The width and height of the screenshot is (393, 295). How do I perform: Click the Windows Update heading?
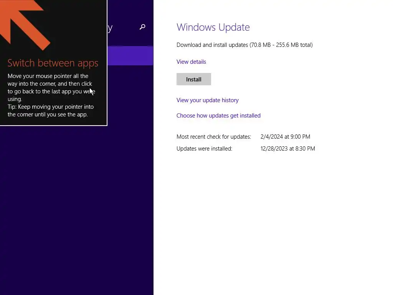(x=213, y=27)
